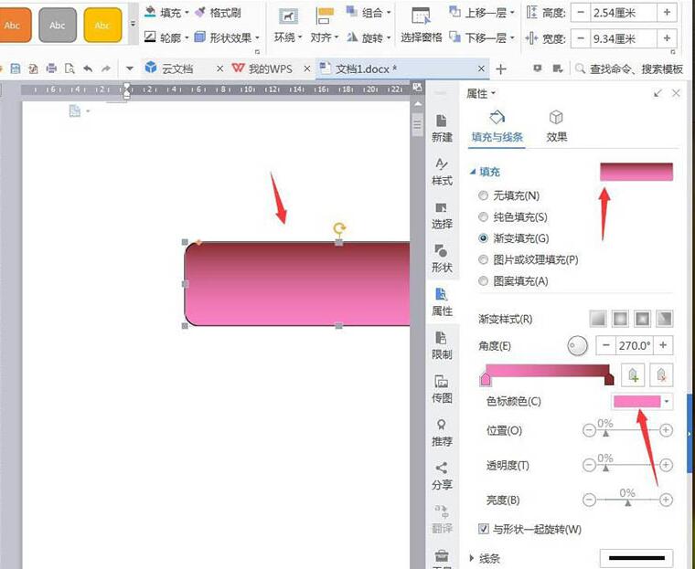
Task: Open 样式 in the side panel
Action: [x=442, y=172]
